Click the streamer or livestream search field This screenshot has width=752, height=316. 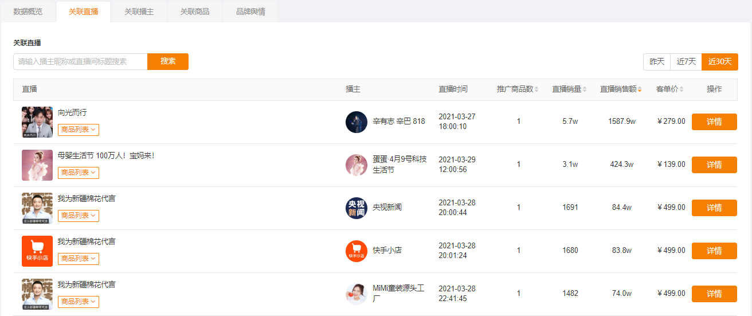[80, 61]
